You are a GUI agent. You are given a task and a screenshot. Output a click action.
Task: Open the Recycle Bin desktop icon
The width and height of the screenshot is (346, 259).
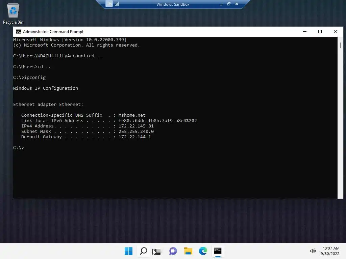click(13, 13)
